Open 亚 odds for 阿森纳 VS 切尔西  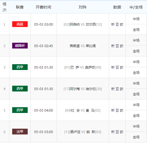117,25
